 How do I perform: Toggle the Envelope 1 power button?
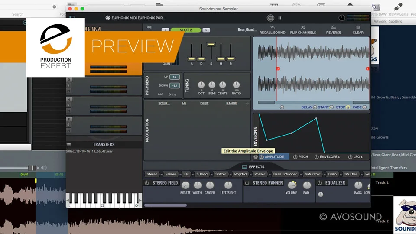click(316, 157)
